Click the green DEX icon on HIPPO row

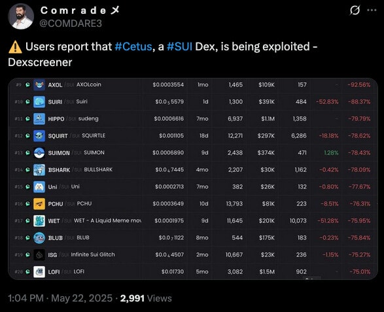point(28,119)
